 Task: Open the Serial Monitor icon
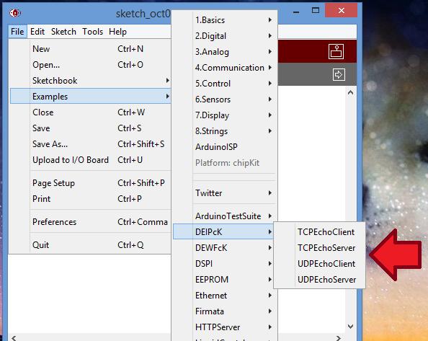(336, 51)
